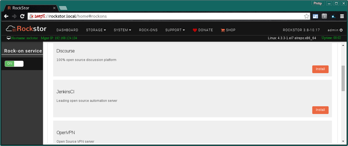Screen dimensions: 348x146
Task: Click 'Open Source VPN server' text
Action: coord(75,142)
